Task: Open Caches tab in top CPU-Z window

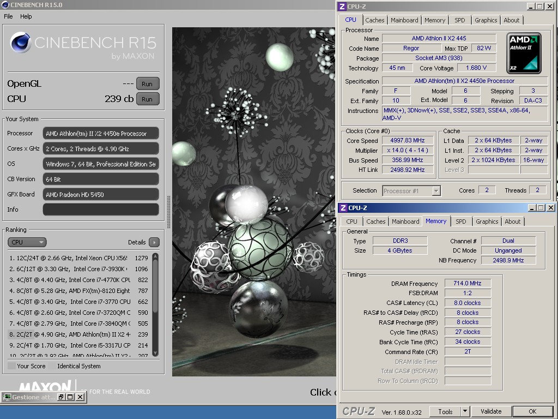Action: (x=375, y=20)
